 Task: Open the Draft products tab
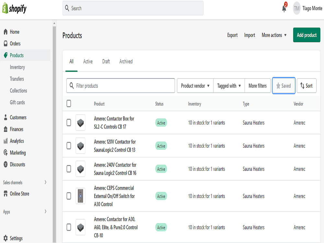point(106,61)
